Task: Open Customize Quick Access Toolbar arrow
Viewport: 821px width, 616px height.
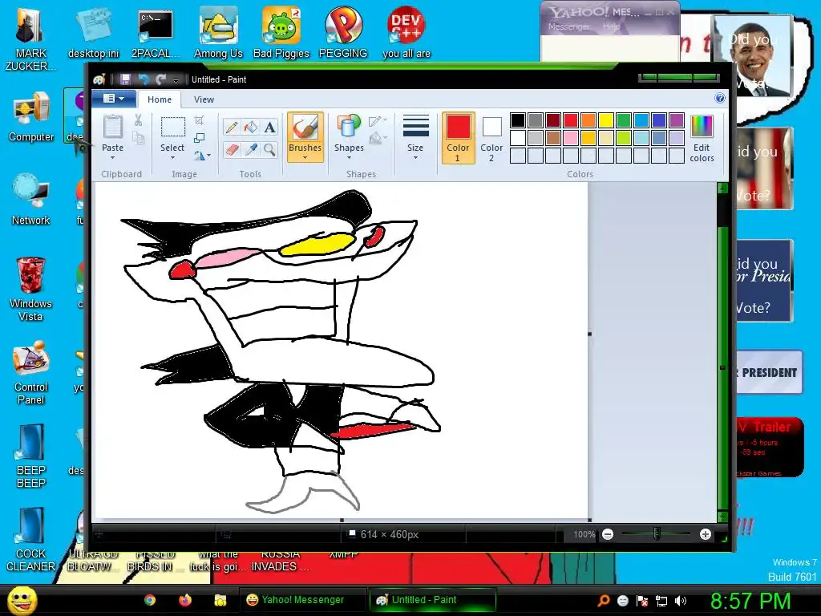Action: tap(176, 79)
